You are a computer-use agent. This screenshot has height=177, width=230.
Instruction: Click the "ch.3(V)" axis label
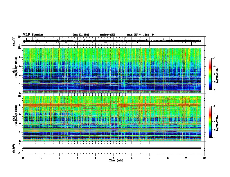pyautogui.click(x=14, y=149)
